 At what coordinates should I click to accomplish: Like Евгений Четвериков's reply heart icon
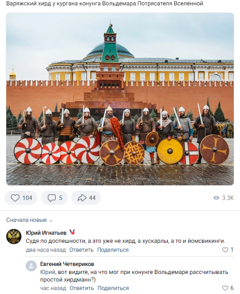coord(225,288)
